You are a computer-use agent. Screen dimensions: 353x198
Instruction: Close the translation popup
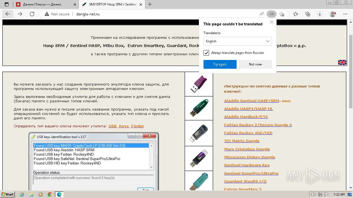click(x=272, y=22)
